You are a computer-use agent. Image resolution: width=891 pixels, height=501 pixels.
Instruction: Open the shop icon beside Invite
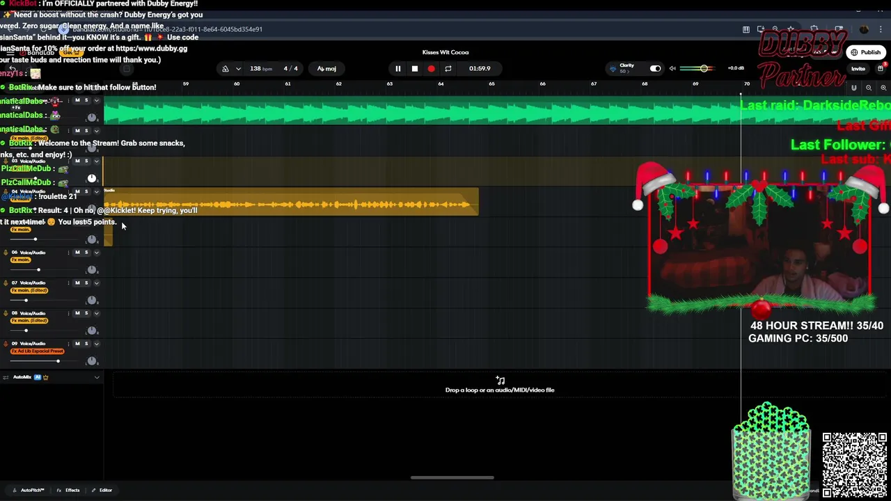(x=881, y=69)
